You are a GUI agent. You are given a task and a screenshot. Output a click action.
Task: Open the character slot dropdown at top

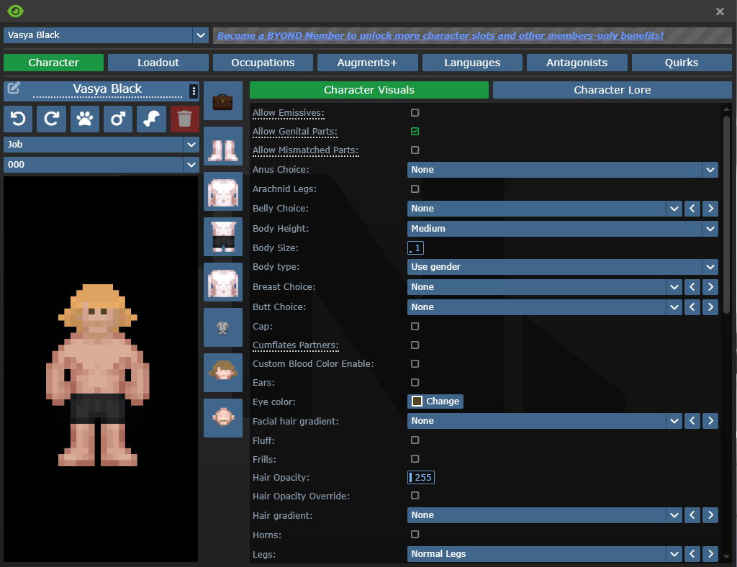tap(106, 35)
